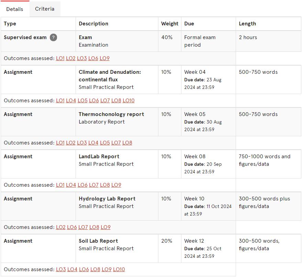Click the Hydrology Lab Report title text
Image resolution: width=302 pixels, height=277 pixels.
pyautogui.click(x=107, y=199)
